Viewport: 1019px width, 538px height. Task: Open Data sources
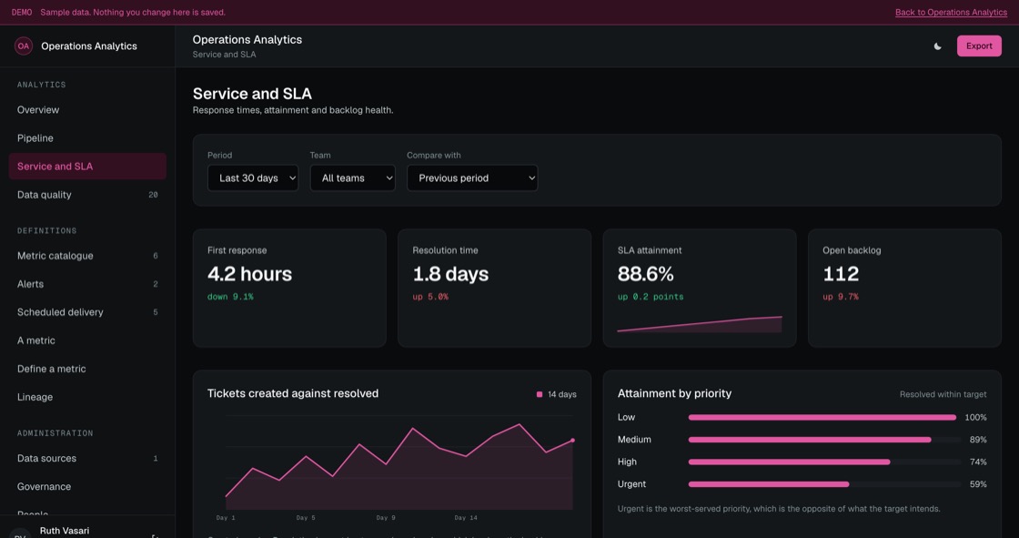pyautogui.click(x=87, y=458)
